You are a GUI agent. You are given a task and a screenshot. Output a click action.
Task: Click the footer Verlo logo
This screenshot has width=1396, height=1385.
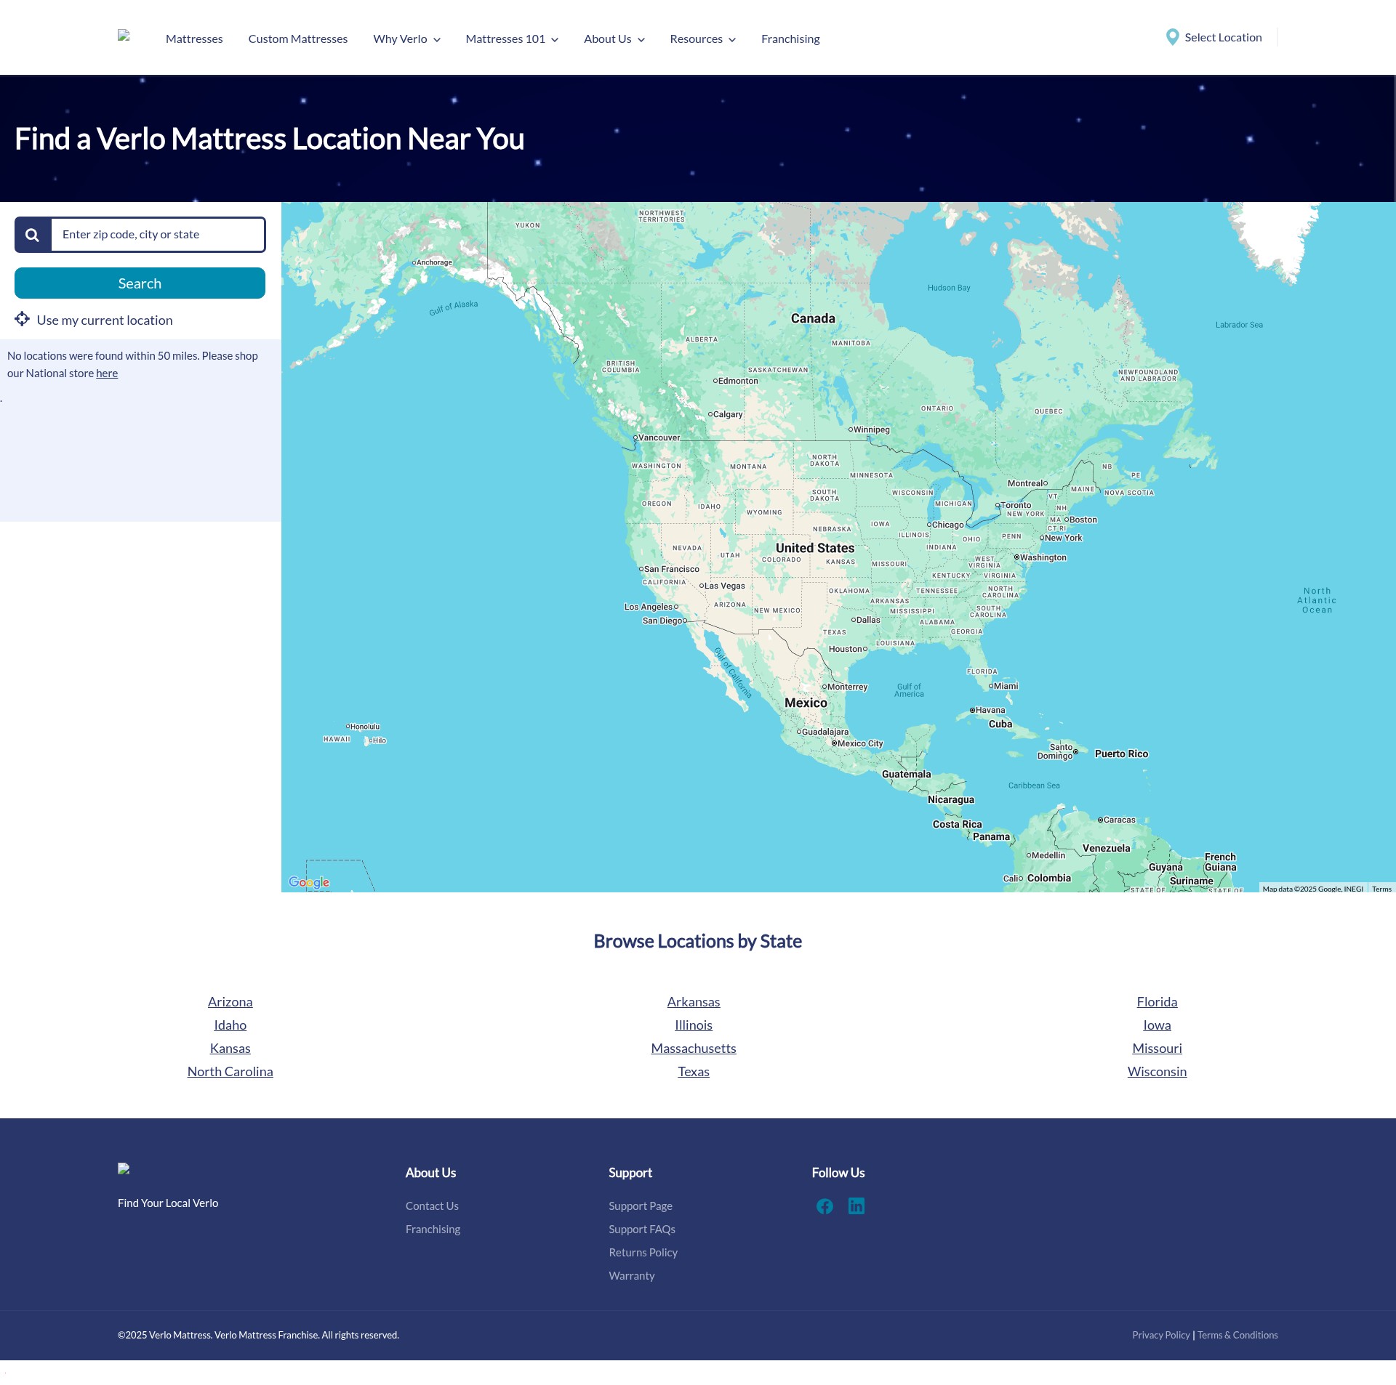point(124,1168)
